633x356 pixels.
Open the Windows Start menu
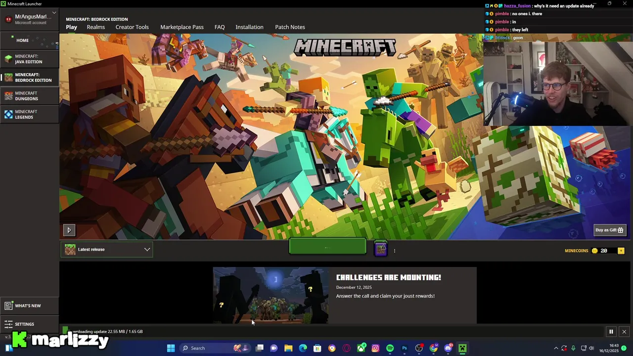click(171, 348)
